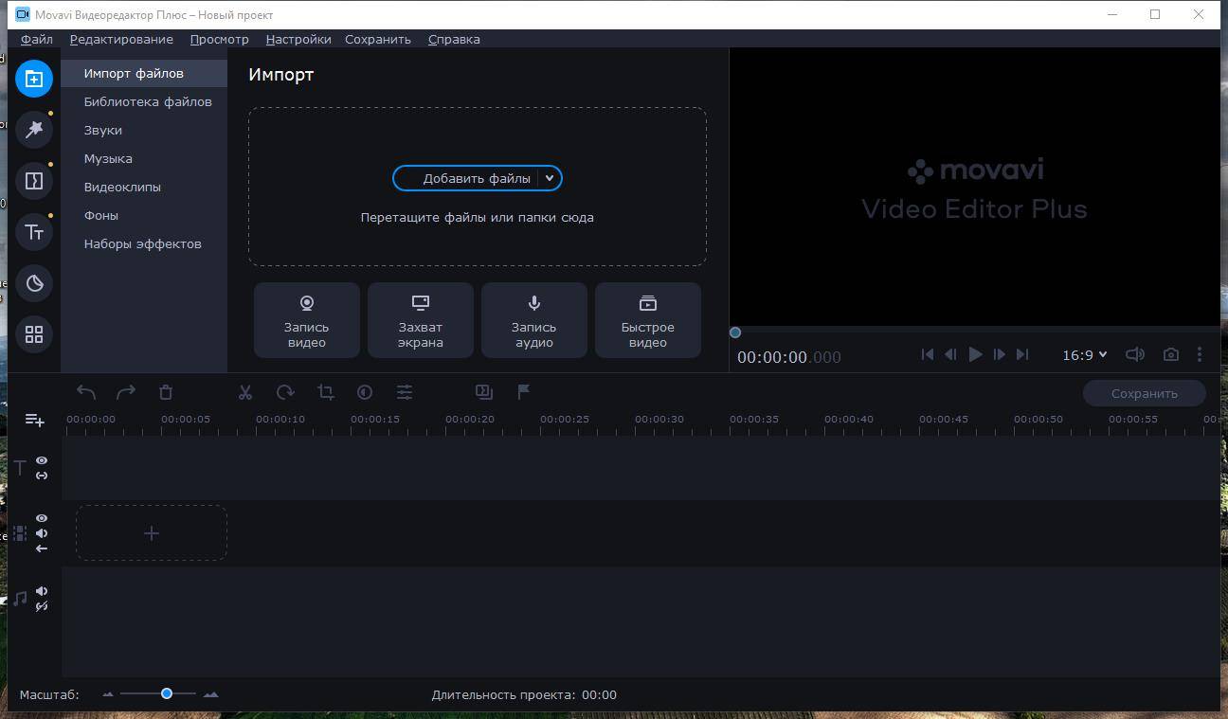Viewport: 1228px width, 719px height.
Task: Click the Захват экрана button
Action: pyautogui.click(x=421, y=320)
